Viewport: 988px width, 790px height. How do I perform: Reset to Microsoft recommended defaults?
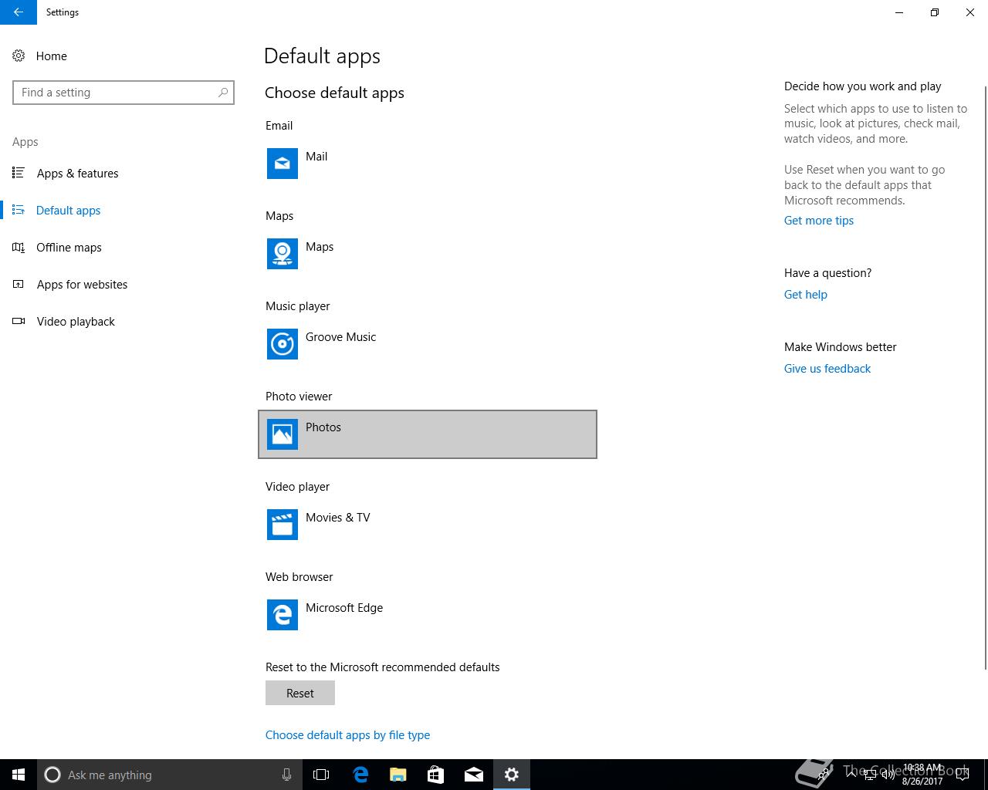[x=300, y=693]
